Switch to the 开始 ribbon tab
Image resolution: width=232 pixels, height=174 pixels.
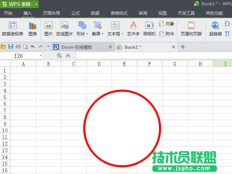[8, 13]
